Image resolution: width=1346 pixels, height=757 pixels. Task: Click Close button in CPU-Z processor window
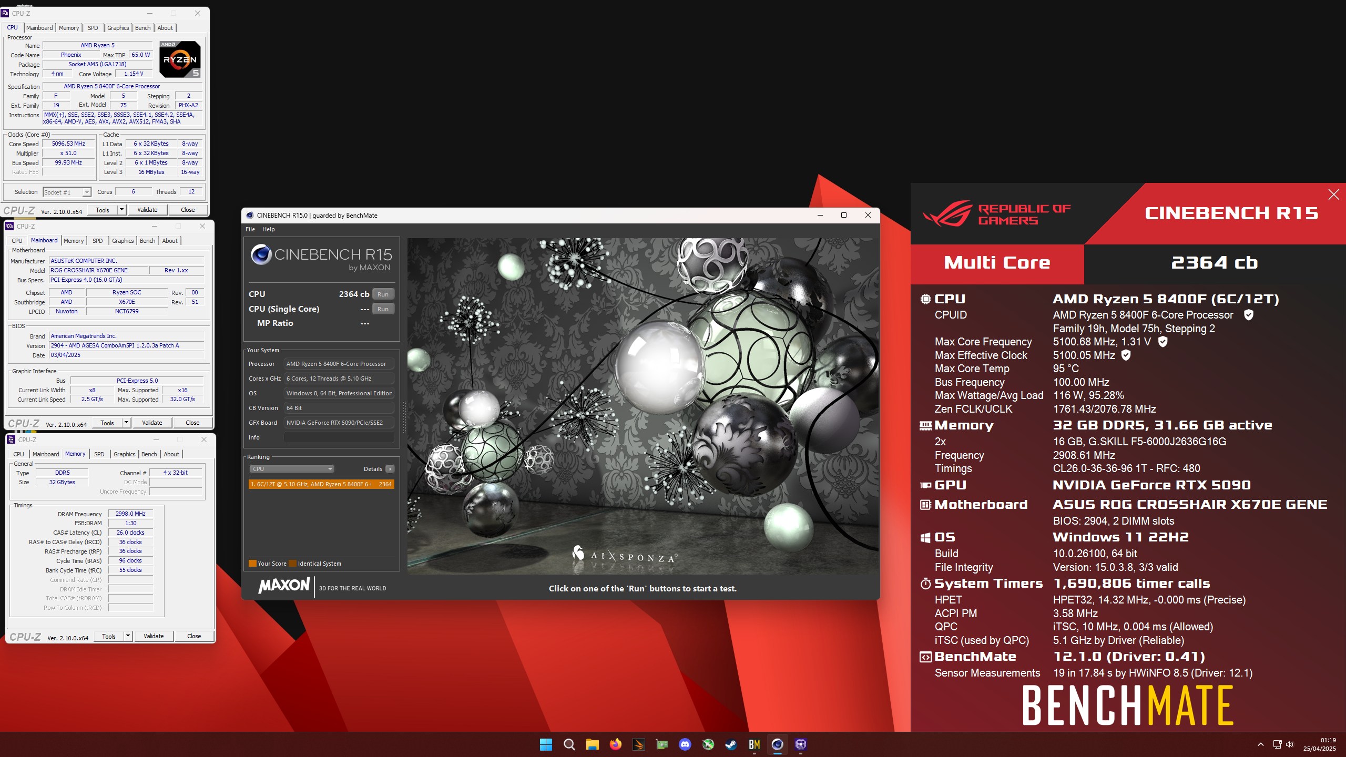pos(188,210)
